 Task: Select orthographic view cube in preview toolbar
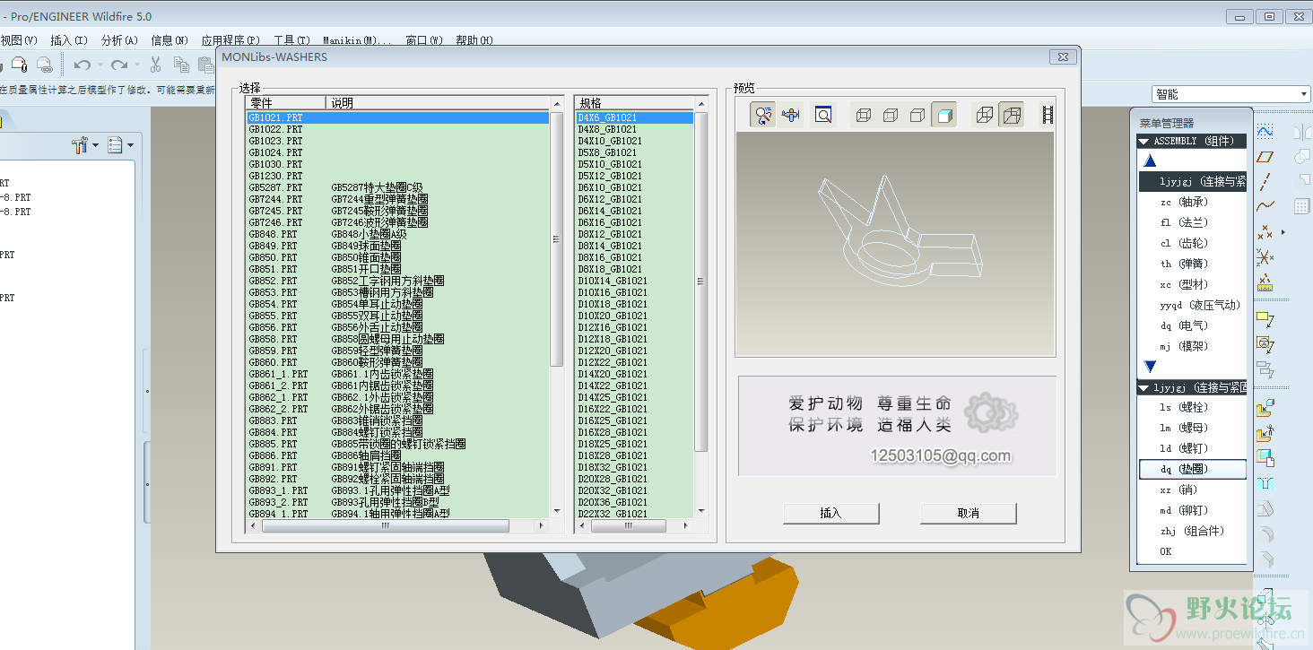point(985,115)
